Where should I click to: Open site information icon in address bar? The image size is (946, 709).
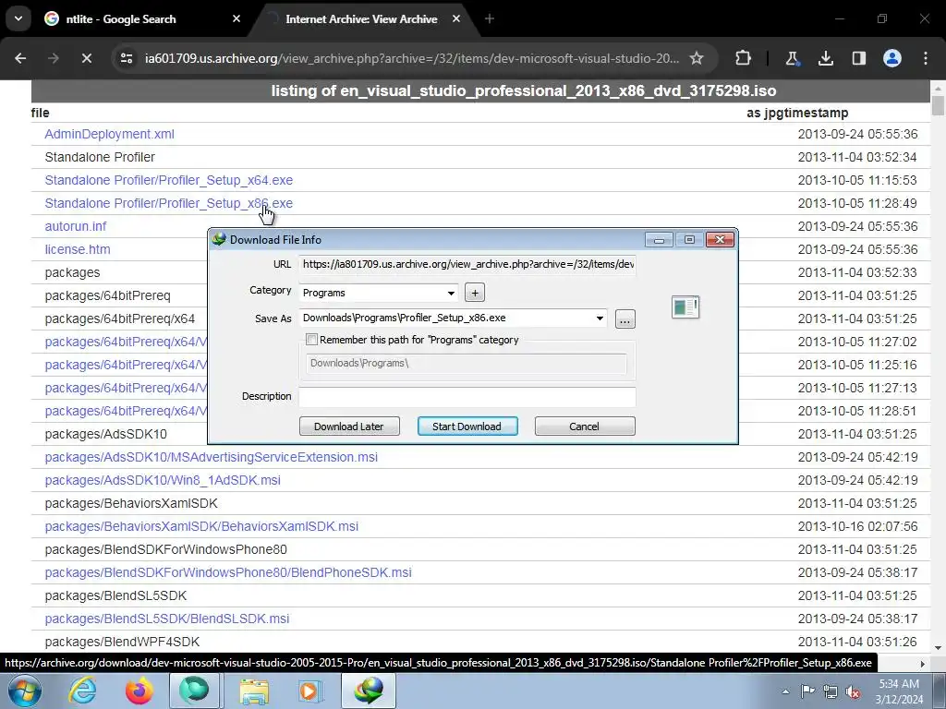click(x=126, y=58)
